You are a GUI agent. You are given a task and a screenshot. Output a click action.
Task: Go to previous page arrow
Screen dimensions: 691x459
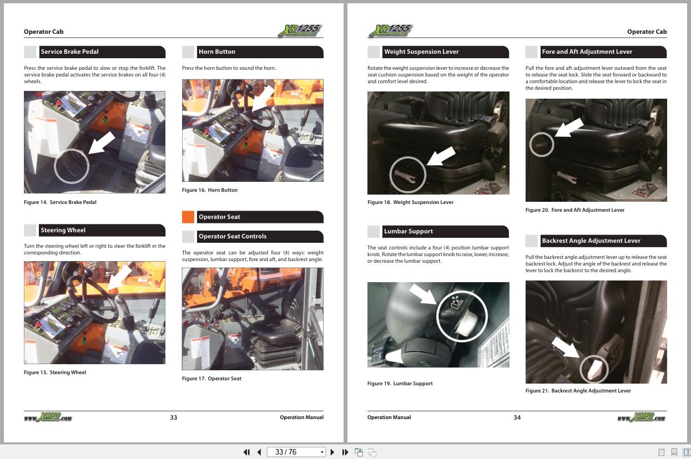coord(259,452)
